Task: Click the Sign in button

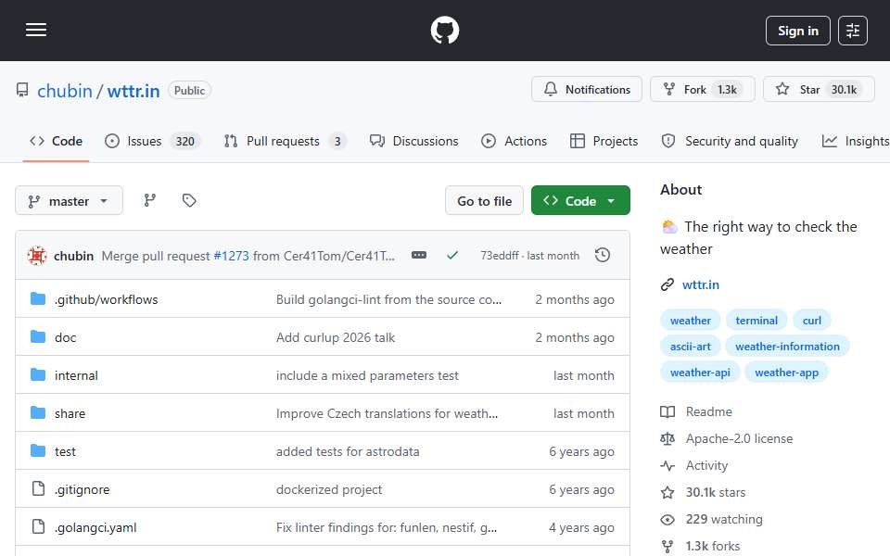Action: pyautogui.click(x=797, y=31)
